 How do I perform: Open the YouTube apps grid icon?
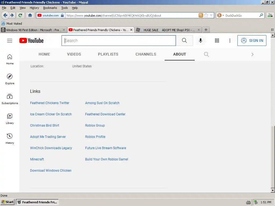tap(217, 41)
